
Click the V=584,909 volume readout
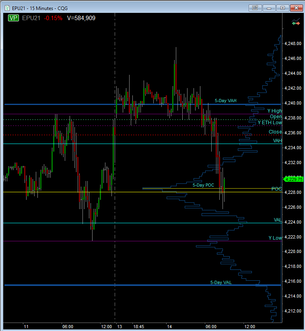tap(81, 18)
